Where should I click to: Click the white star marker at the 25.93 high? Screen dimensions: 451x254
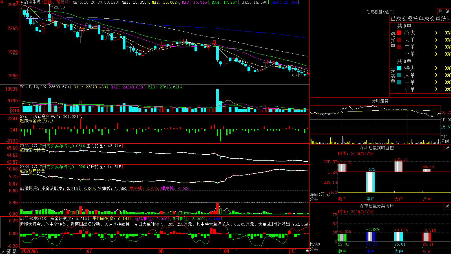click(x=50, y=5)
